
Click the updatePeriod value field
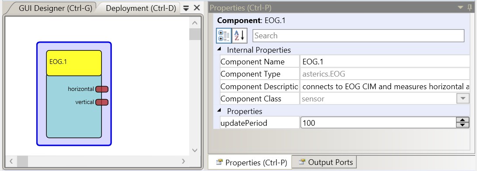378,123
